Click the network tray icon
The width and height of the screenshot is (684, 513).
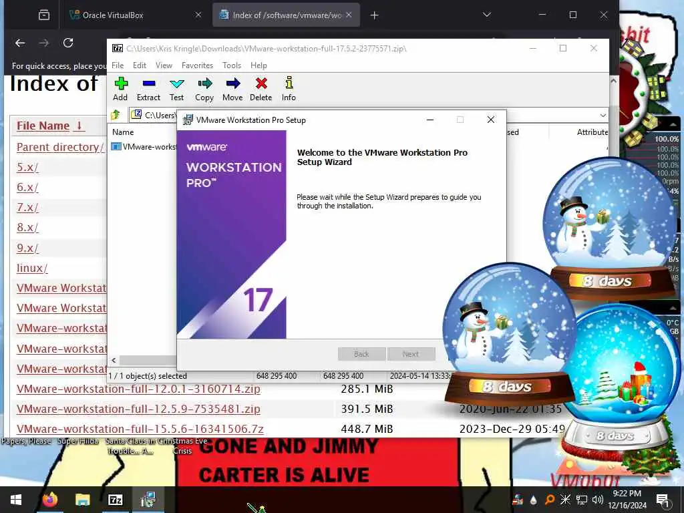tap(582, 500)
